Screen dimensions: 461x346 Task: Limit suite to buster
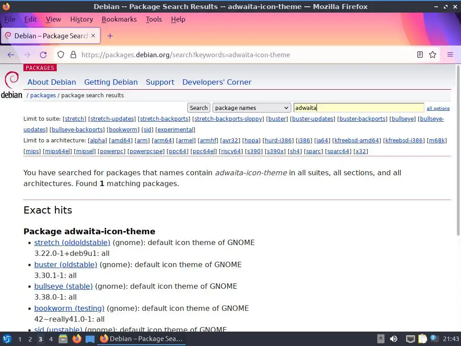[277, 119]
